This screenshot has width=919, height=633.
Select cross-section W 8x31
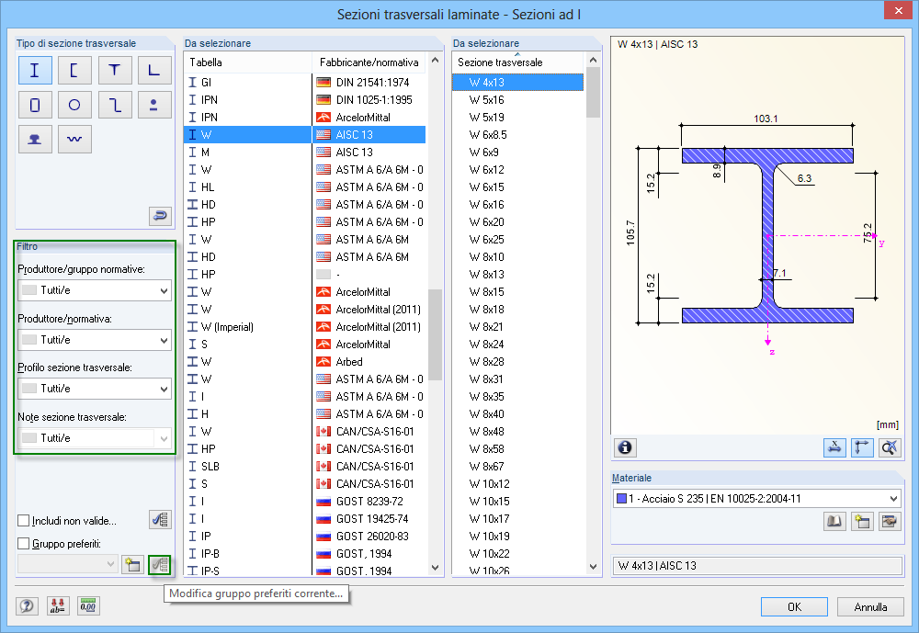pyautogui.click(x=518, y=379)
